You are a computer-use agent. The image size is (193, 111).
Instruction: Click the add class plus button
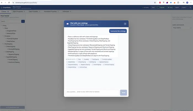click(x=23, y=21)
